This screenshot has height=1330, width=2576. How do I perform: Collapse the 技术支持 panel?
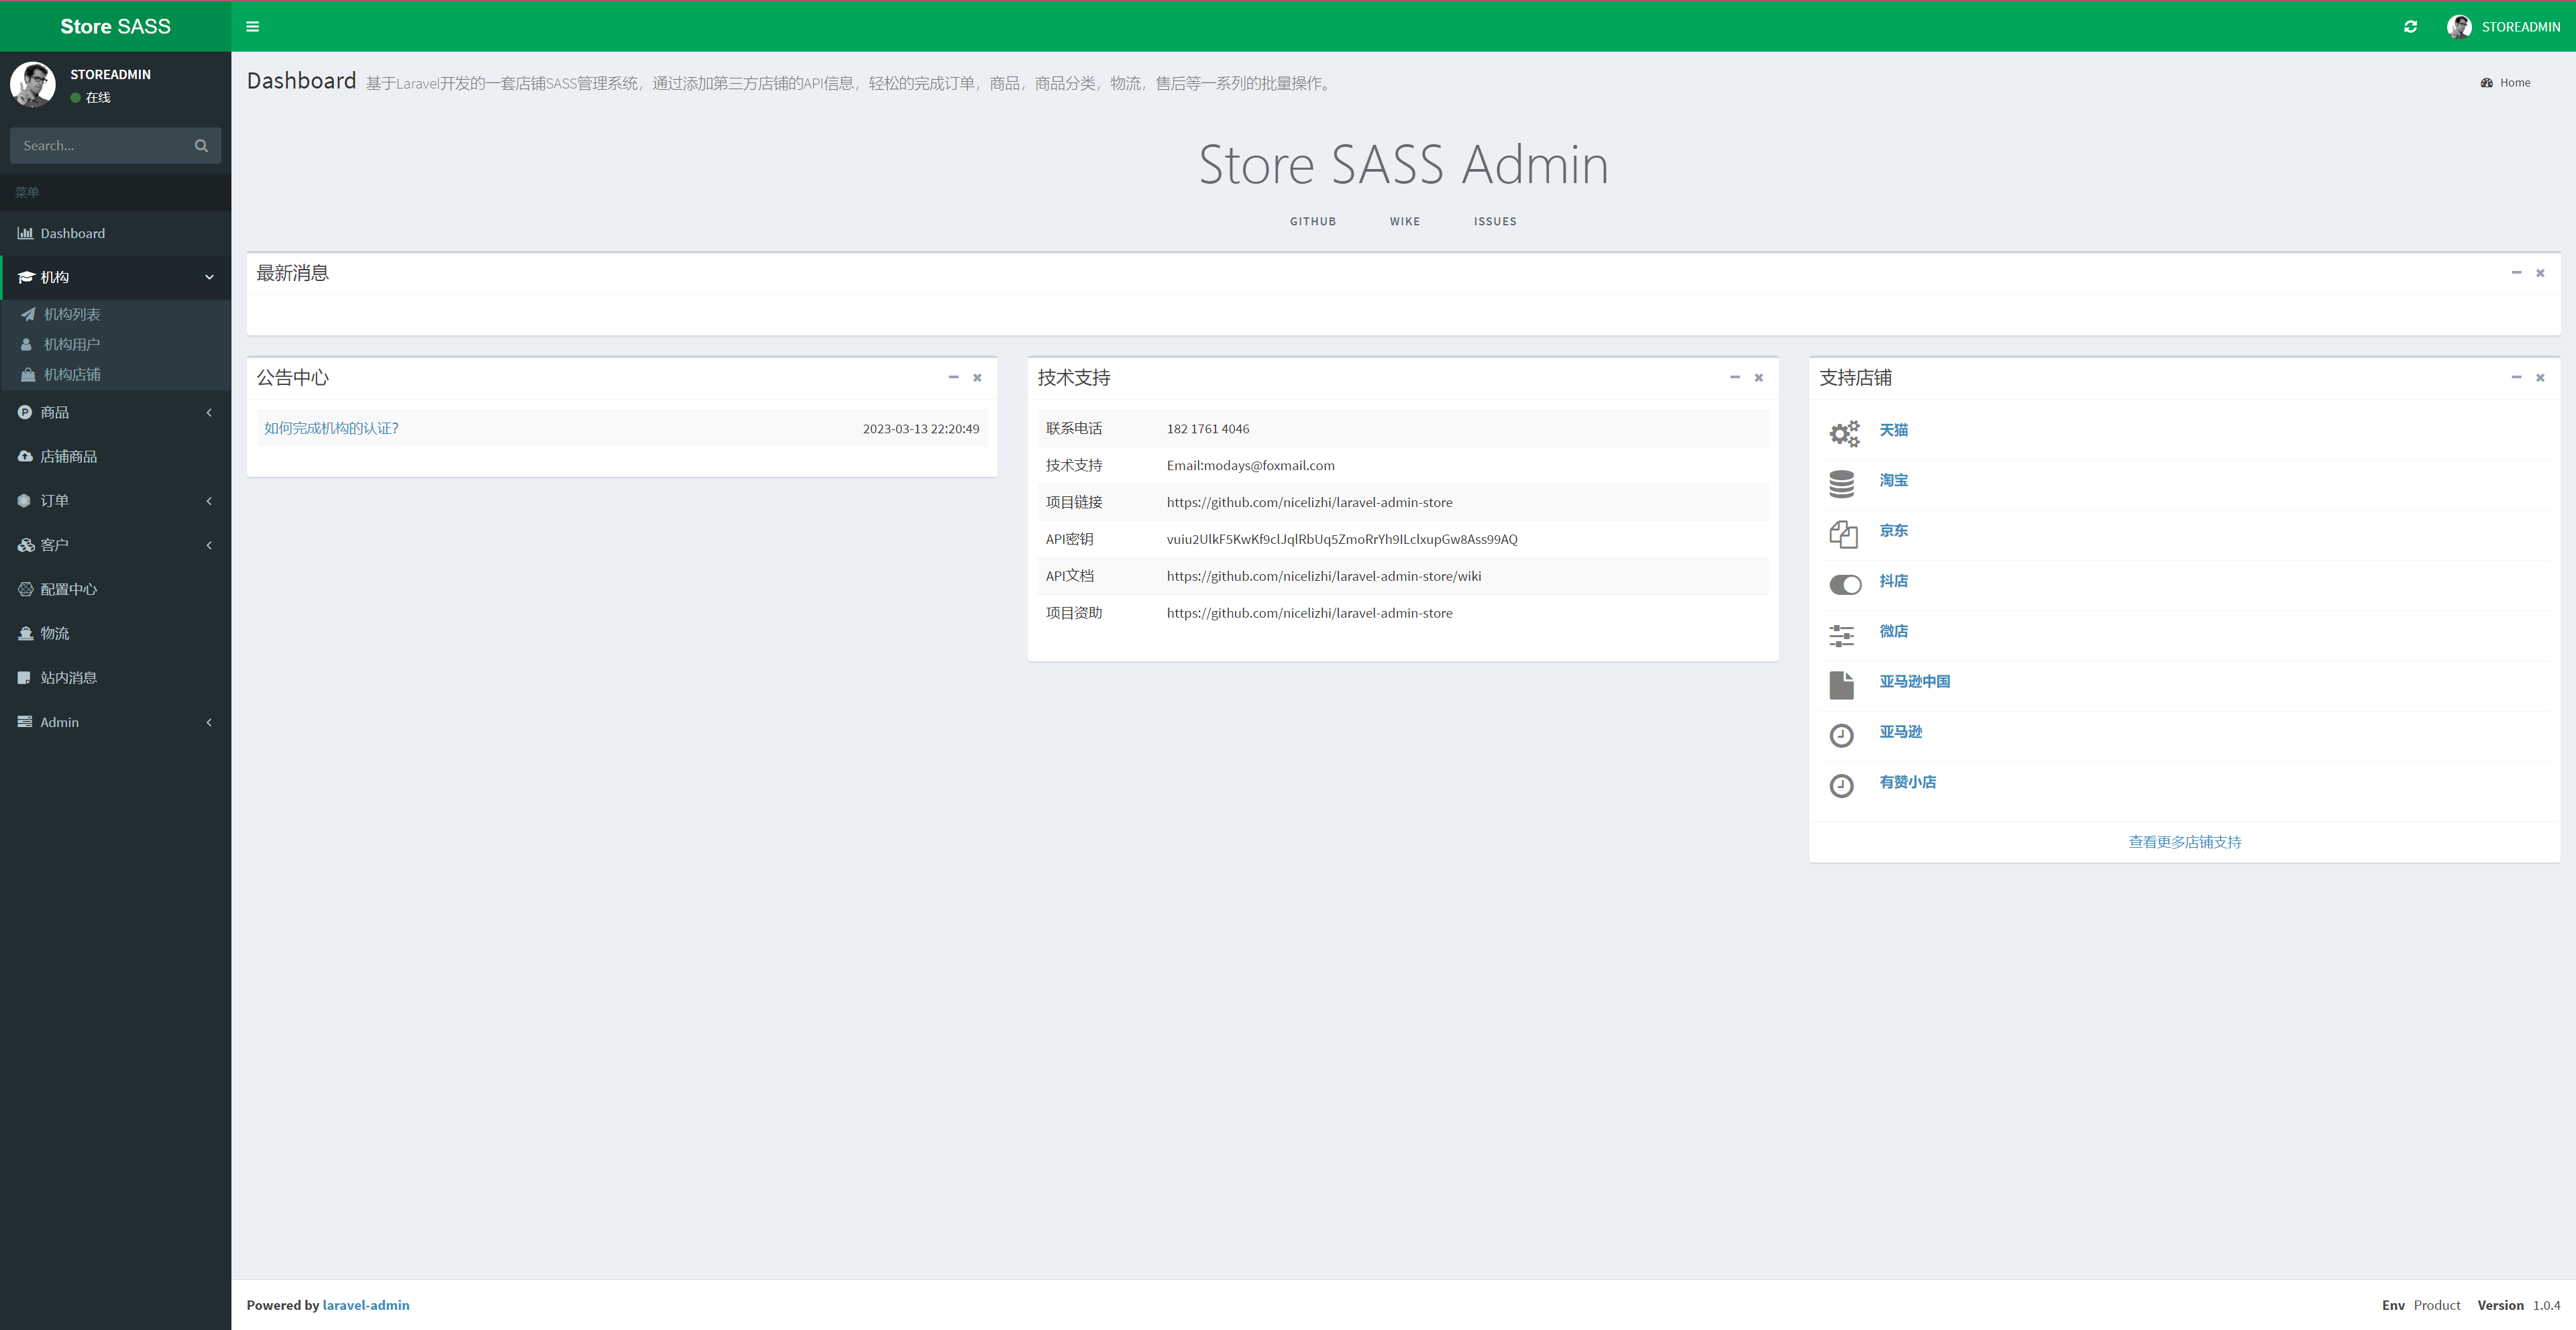point(1734,377)
